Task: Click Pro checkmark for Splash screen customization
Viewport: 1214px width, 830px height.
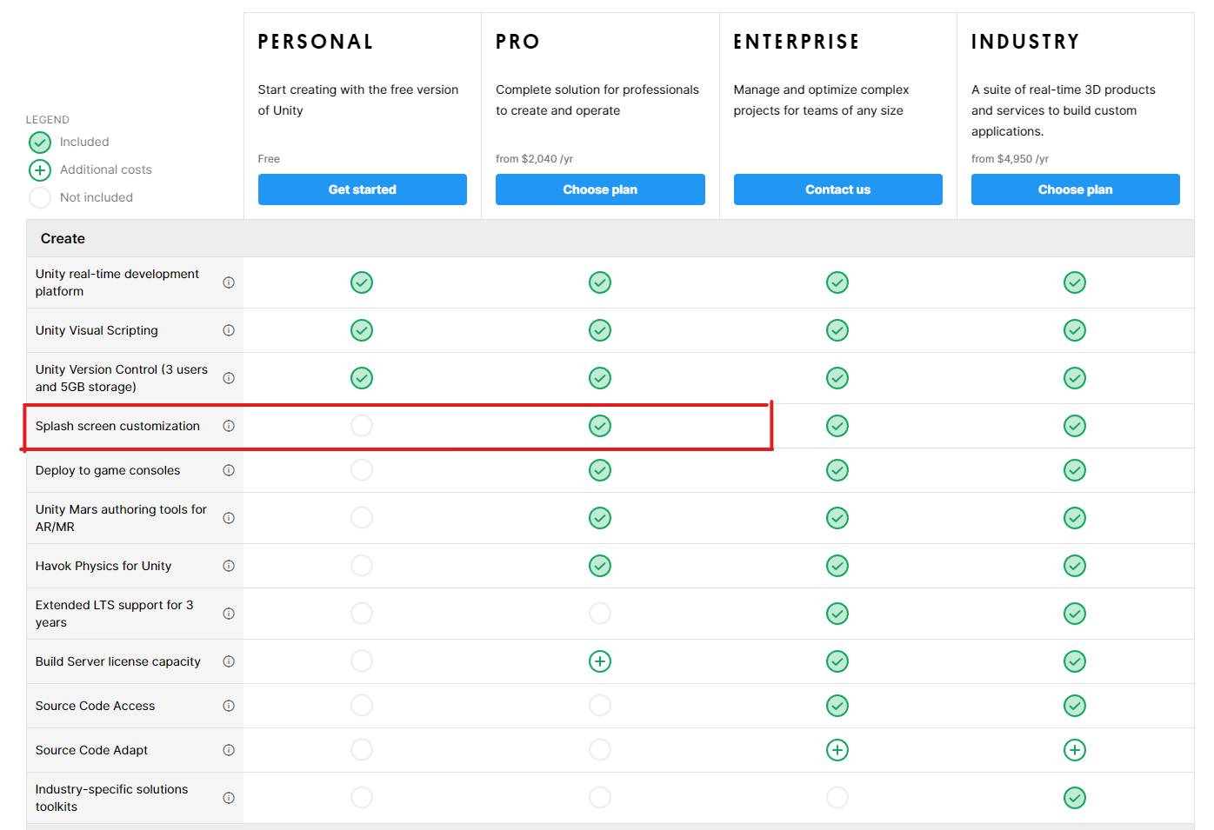Action: 600,426
